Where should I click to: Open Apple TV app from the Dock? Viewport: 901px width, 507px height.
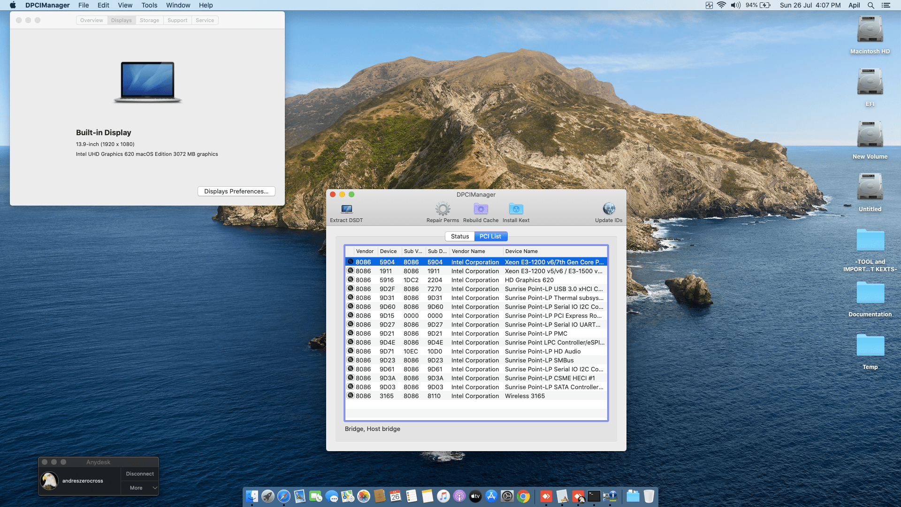pyautogui.click(x=475, y=496)
